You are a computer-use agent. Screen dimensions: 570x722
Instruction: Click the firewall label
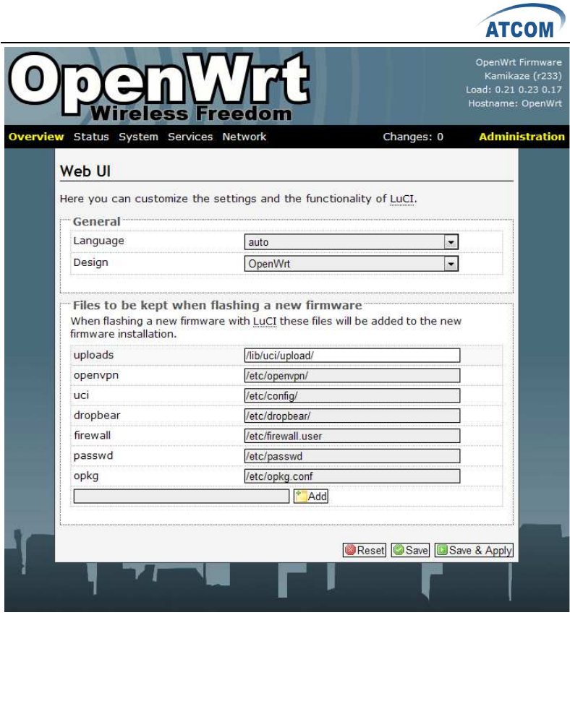pos(92,435)
